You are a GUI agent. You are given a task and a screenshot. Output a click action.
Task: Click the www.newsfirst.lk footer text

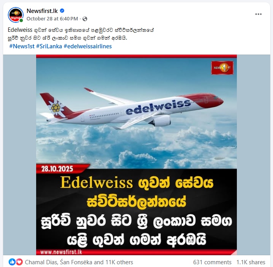61,252
